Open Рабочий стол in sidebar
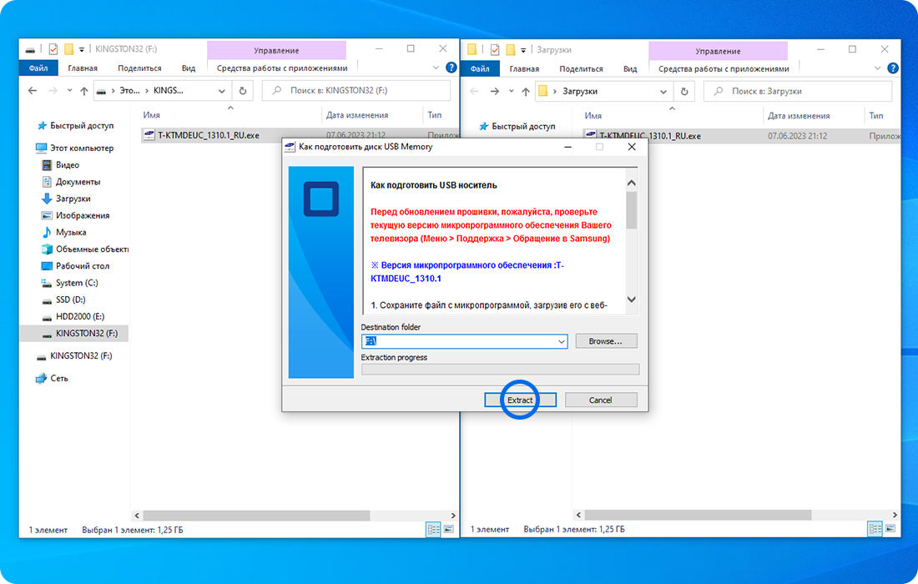 75,266
